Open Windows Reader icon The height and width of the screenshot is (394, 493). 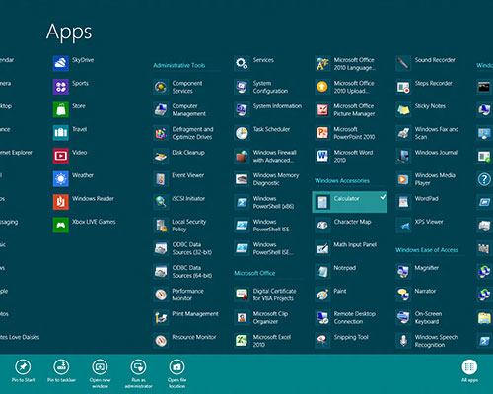click(61, 202)
